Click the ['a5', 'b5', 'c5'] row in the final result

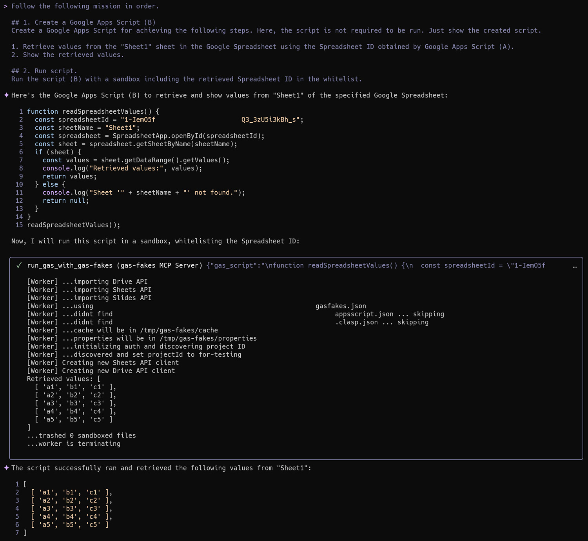70,525
